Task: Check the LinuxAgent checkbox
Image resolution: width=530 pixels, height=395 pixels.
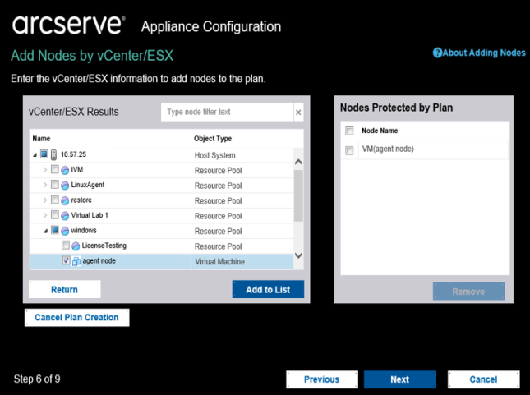Action: click(x=55, y=184)
